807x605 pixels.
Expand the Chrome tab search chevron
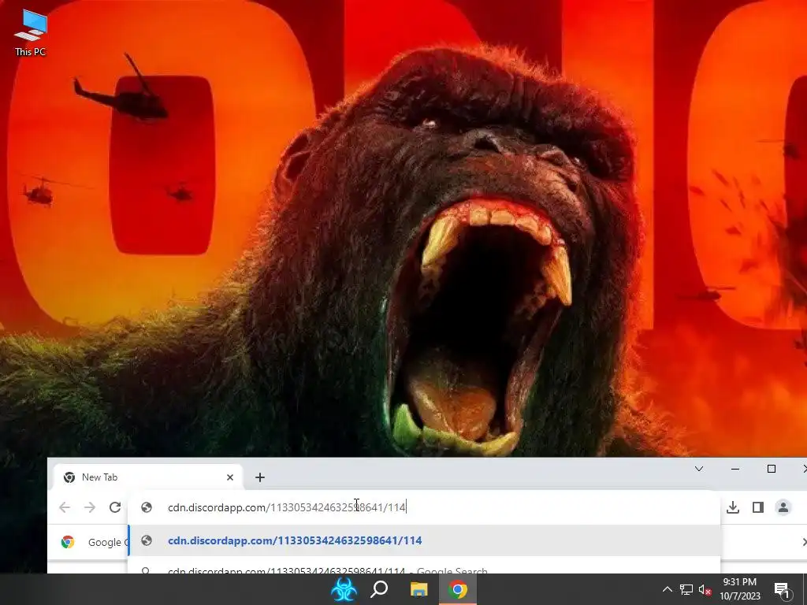point(699,469)
